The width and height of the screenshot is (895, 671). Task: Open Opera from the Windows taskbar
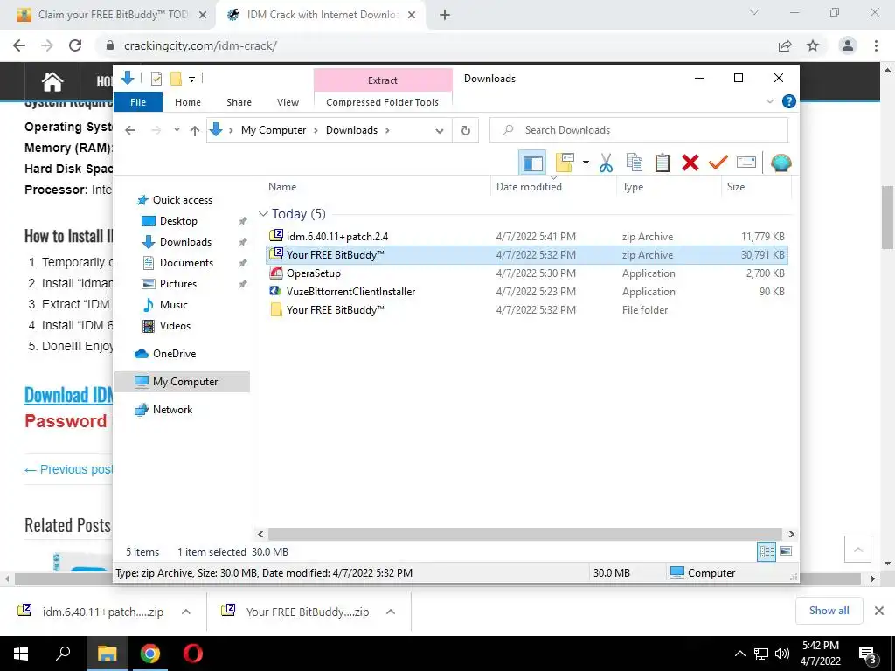pyautogui.click(x=192, y=654)
